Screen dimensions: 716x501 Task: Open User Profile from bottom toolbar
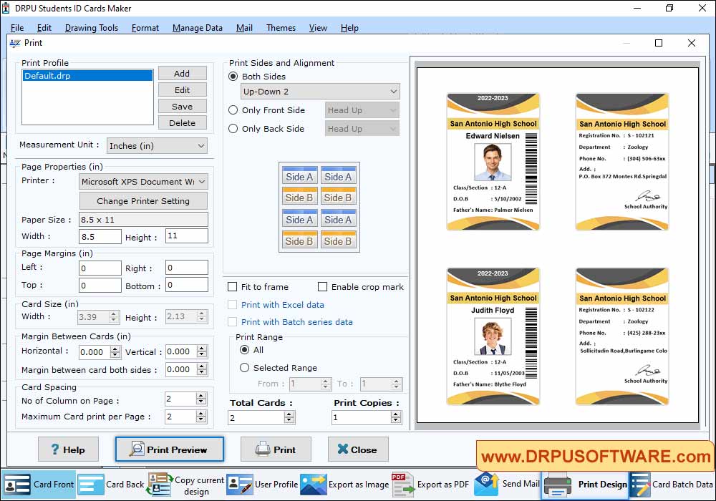click(x=263, y=484)
